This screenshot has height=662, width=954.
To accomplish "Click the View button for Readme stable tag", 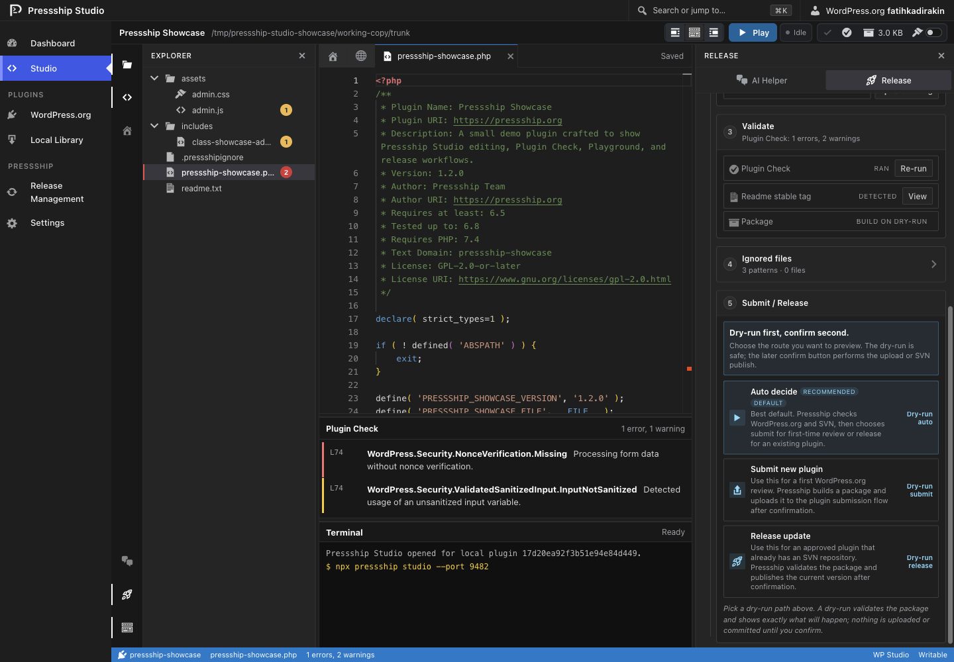I will (917, 197).
